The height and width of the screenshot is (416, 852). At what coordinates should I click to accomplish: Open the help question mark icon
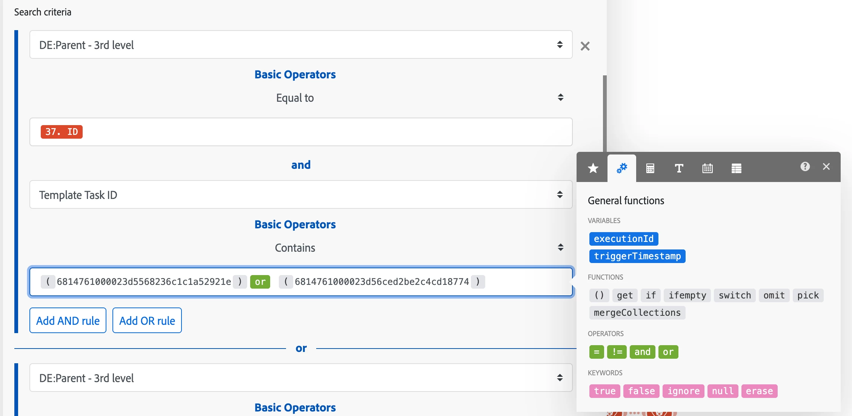pyautogui.click(x=805, y=167)
